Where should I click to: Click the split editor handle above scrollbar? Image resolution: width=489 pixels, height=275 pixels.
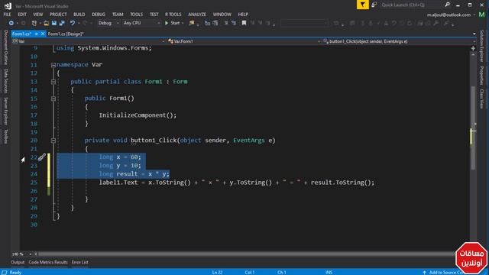pyautogui.click(x=473, y=48)
